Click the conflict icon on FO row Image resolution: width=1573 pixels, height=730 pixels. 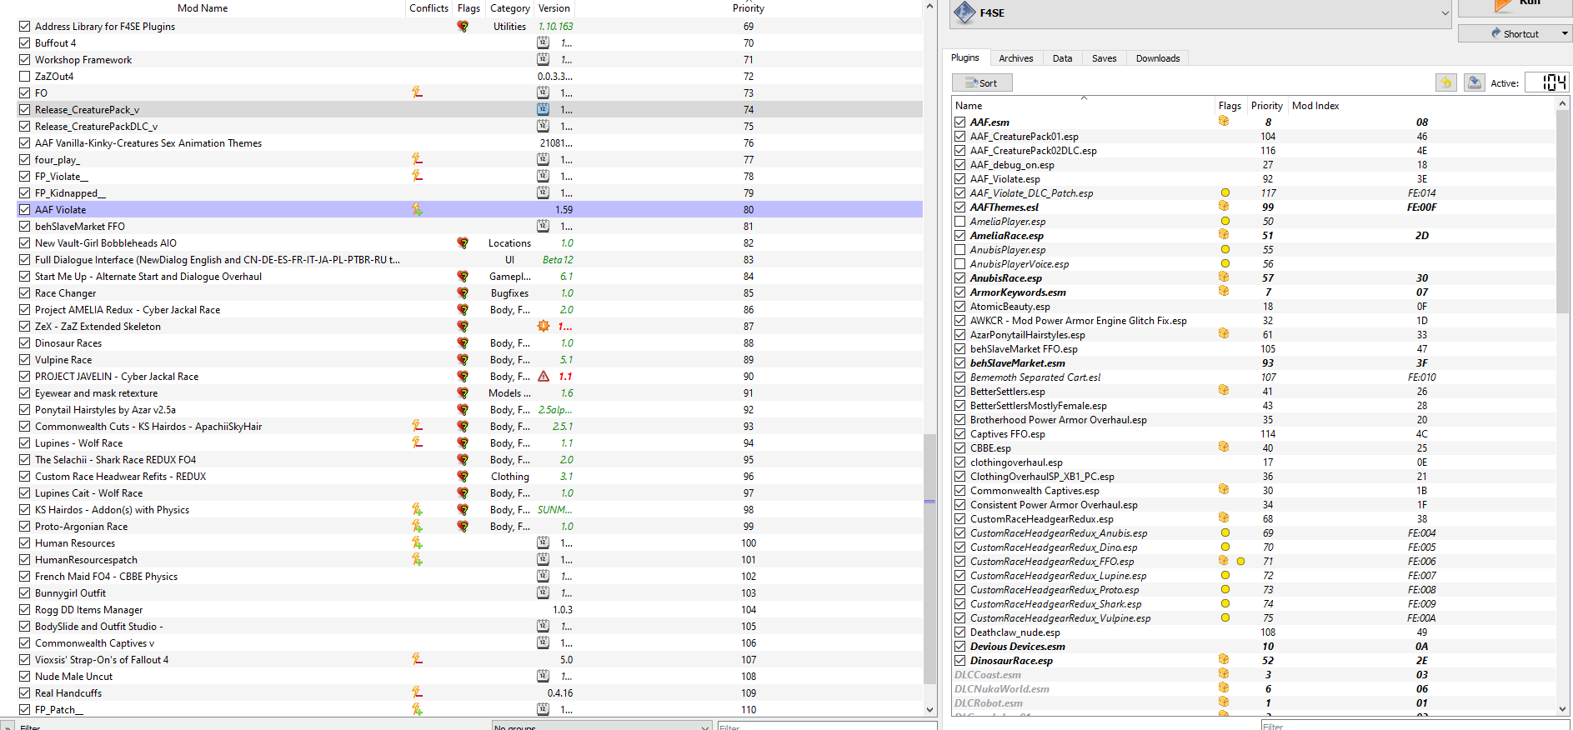pyautogui.click(x=417, y=92)
